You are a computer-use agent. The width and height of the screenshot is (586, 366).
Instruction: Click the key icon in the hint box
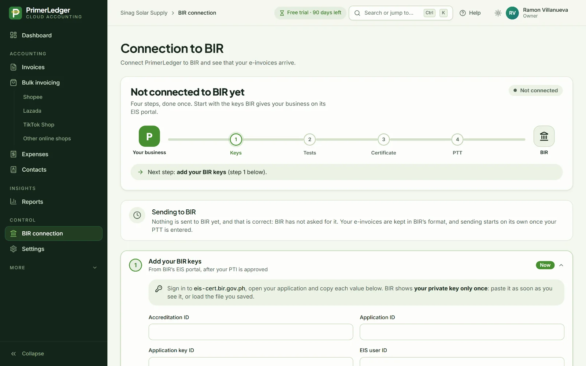(x=159, y=289)
